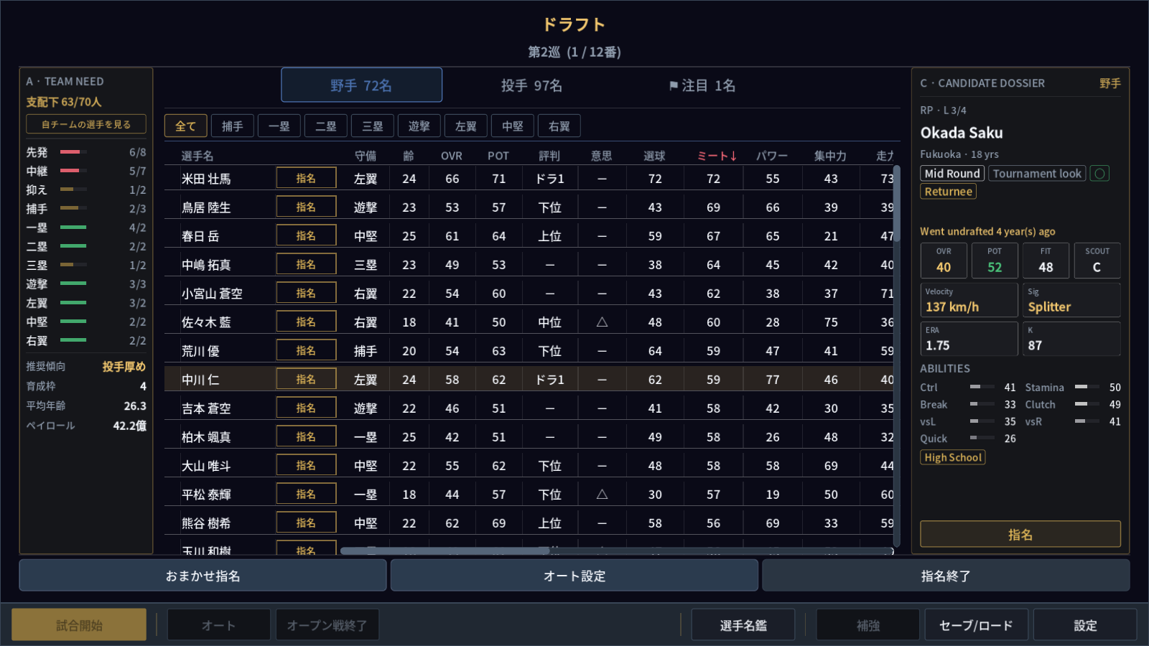Filter the list to 捕手 position

tap(233, 126)
